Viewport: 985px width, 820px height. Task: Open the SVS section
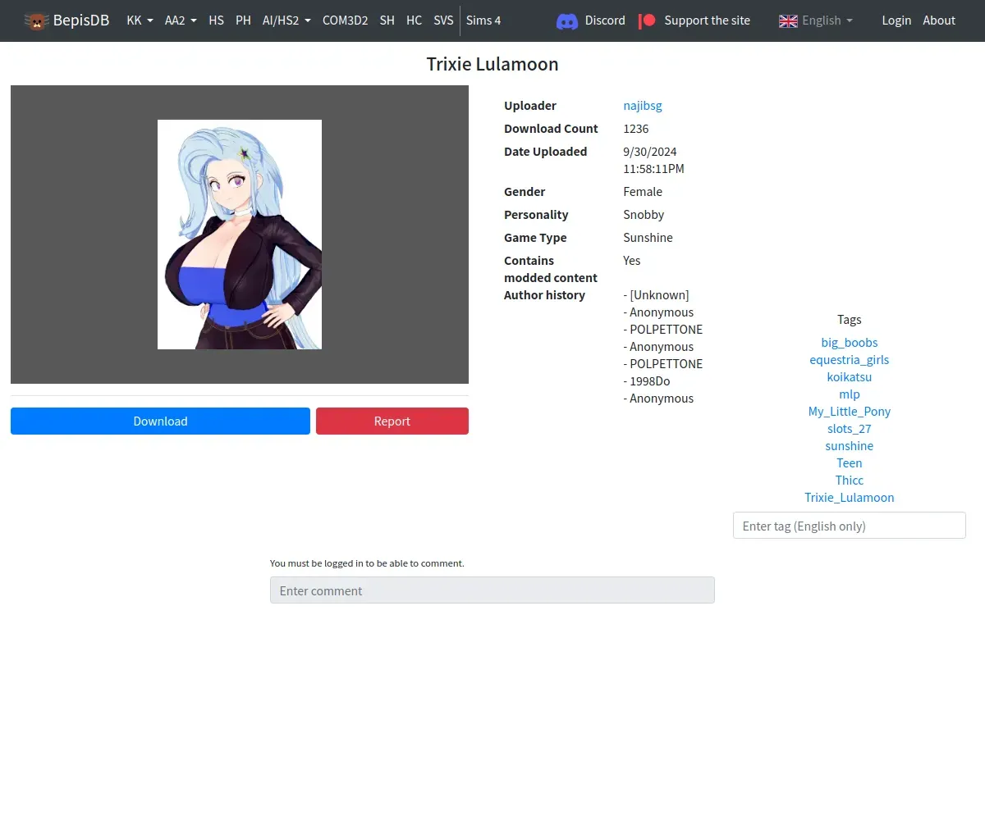443,20
